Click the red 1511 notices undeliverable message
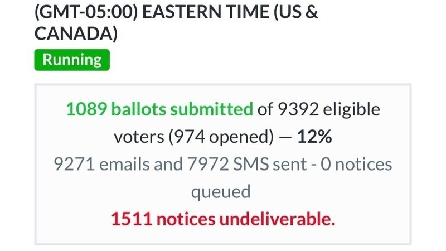Screen dimensions: 446x251 pos(223,219)
